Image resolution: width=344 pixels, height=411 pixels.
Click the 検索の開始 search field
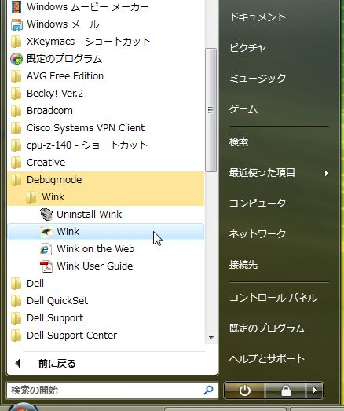point(112,391)
